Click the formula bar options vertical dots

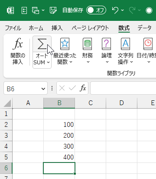(52, 88)
